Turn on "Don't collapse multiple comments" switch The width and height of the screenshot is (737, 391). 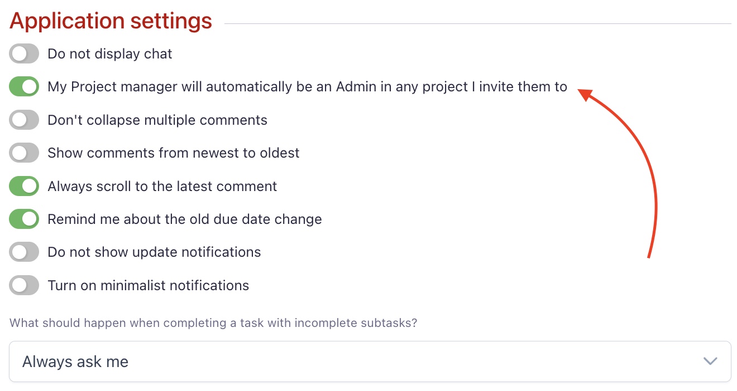24,120
